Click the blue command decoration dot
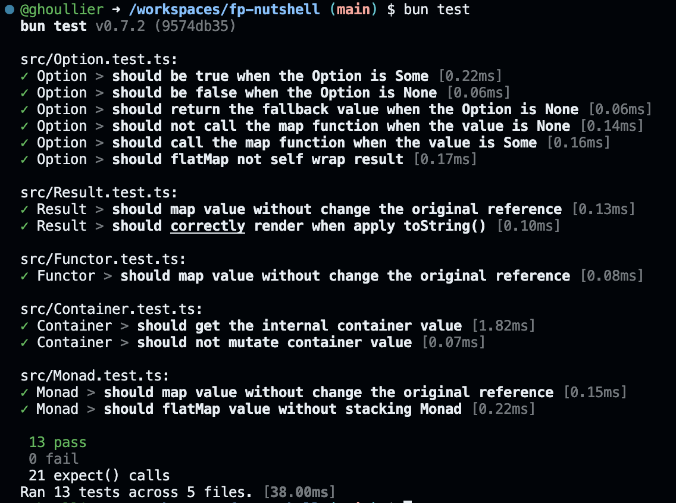This screenshot has height=503, width=676. [9, 10]
